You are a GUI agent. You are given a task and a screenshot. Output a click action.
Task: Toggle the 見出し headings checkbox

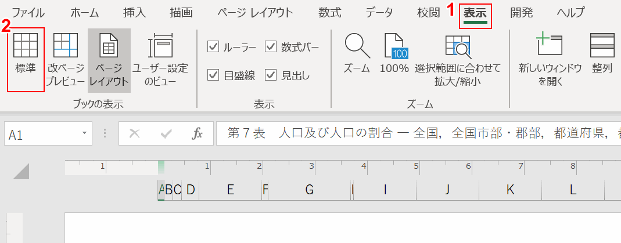tap(271, 75)
